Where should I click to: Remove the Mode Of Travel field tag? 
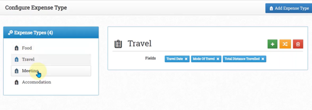coord(218,59)
